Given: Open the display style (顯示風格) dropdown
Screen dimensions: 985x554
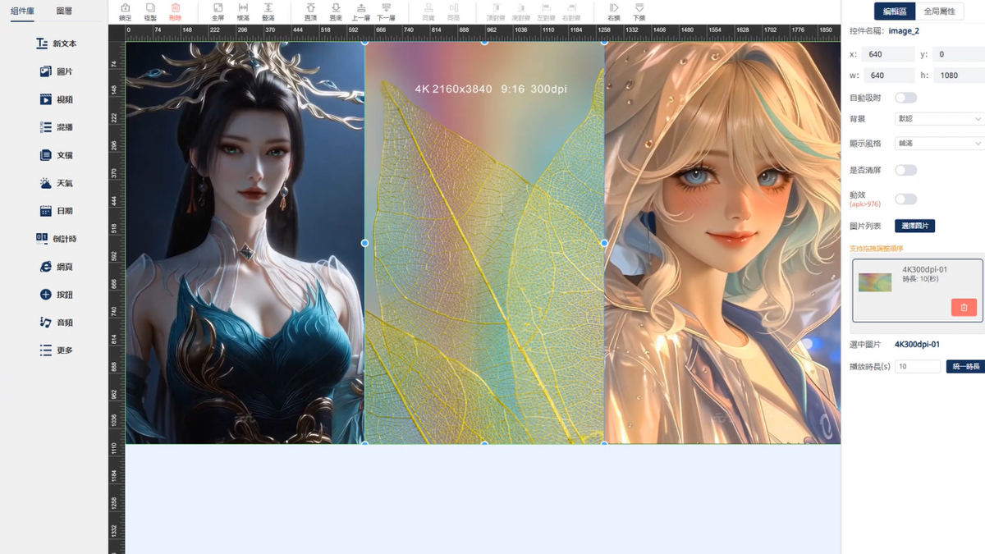Looking at the screenshot, I should click(x=939, y=144).
